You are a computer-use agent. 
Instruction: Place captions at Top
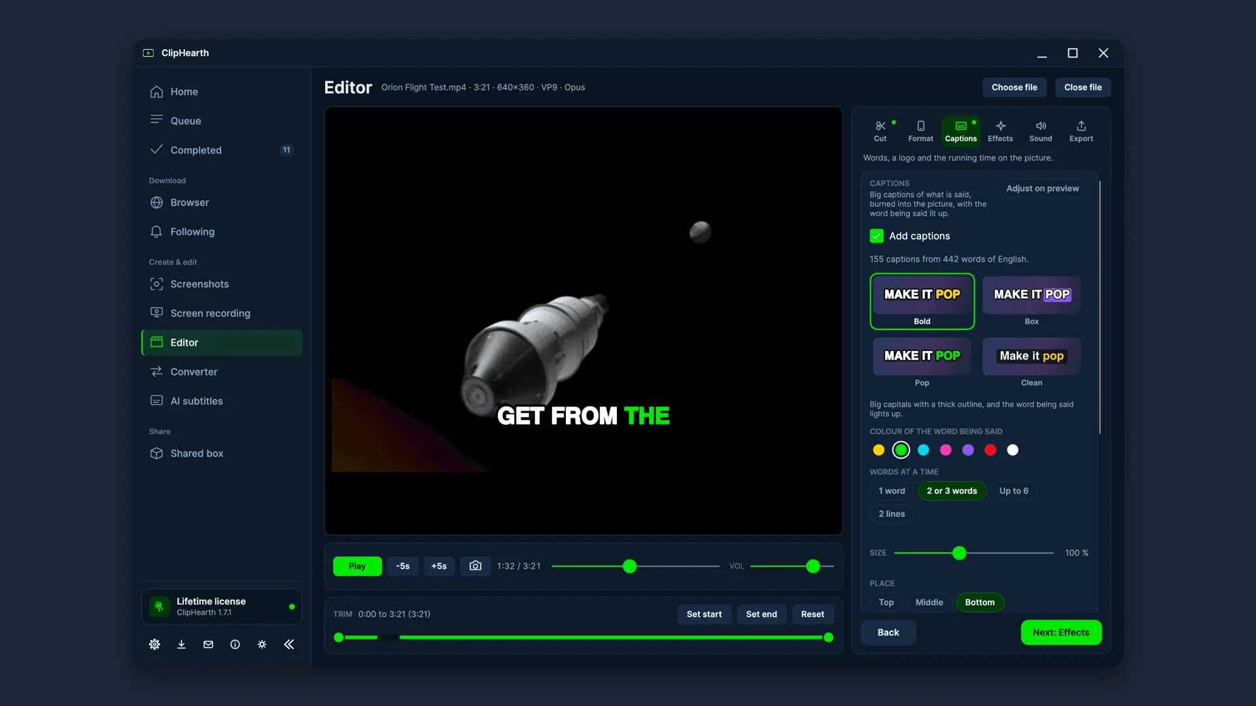886,603
